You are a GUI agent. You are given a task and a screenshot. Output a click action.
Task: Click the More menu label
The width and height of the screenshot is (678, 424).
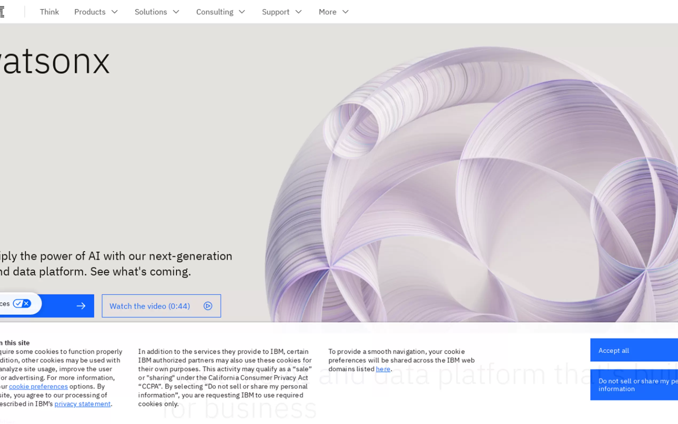point(327,12)
